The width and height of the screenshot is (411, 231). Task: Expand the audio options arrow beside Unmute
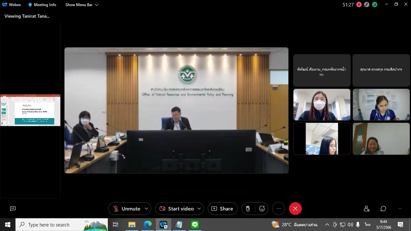click(x=146, y=209)
